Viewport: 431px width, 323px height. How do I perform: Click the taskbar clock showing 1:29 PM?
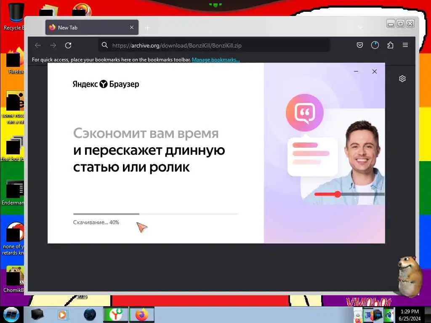pyautogui.click(x=410, y=315)
